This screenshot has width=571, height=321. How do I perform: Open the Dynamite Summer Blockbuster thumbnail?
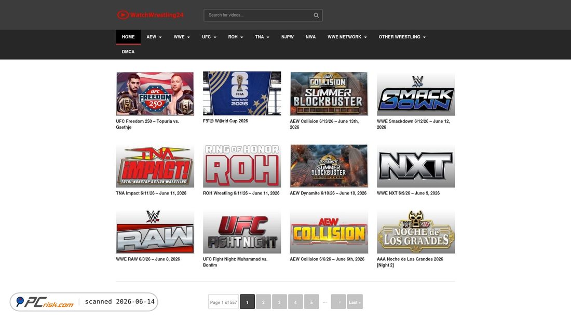coord(329,165)
